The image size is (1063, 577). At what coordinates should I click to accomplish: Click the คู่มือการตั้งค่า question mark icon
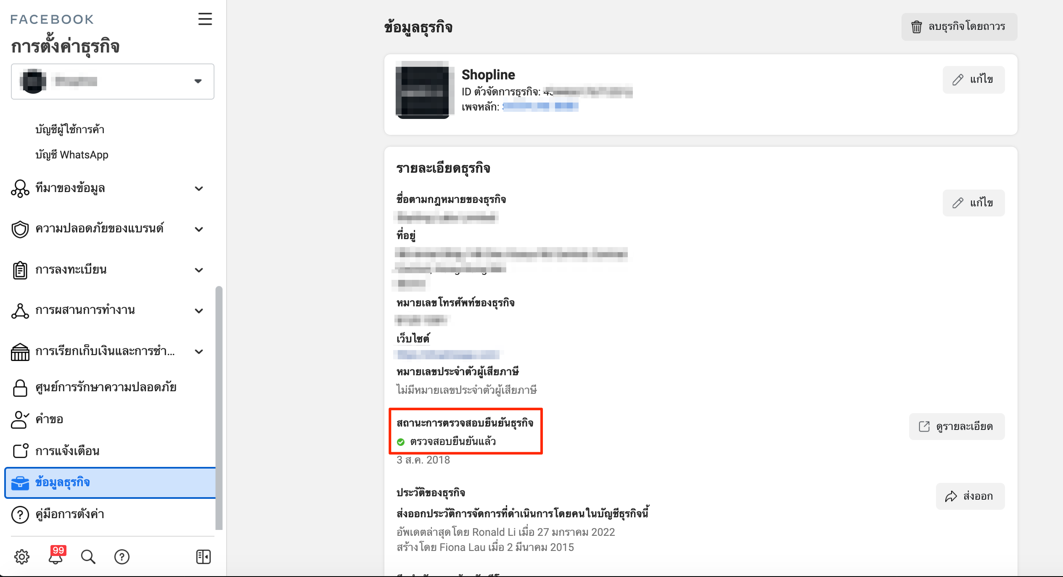(20, 514)
